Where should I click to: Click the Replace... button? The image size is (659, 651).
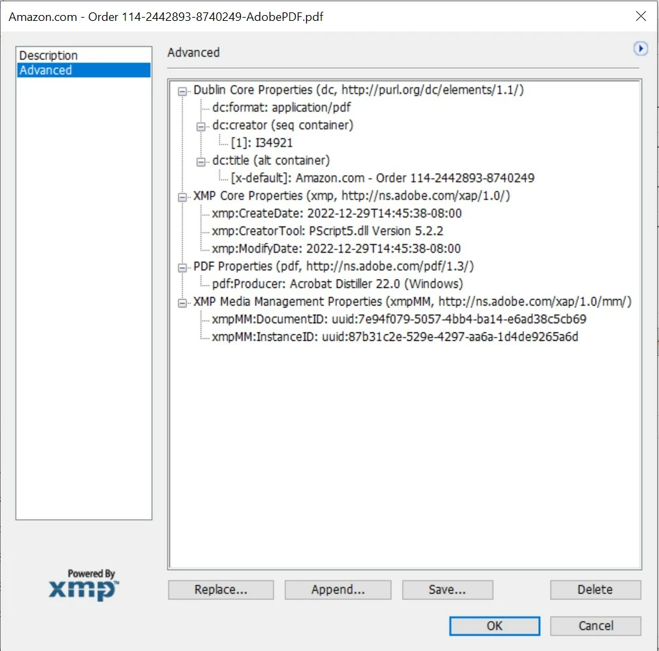221,590
